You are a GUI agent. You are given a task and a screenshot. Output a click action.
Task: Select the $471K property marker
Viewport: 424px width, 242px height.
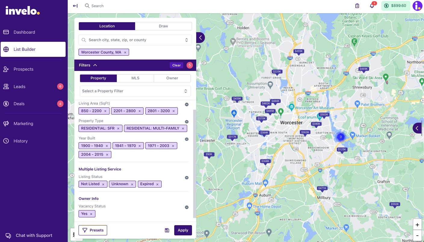322,188
